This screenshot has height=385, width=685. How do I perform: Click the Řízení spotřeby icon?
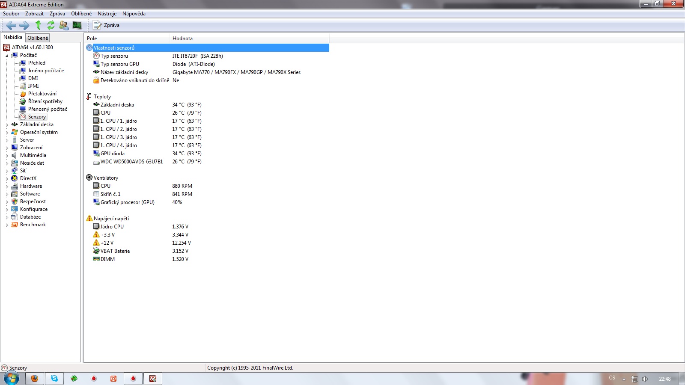point(23,101)
